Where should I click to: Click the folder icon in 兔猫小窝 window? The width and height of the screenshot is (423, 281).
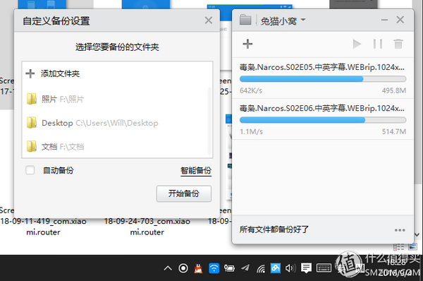(x=245, y=20)
